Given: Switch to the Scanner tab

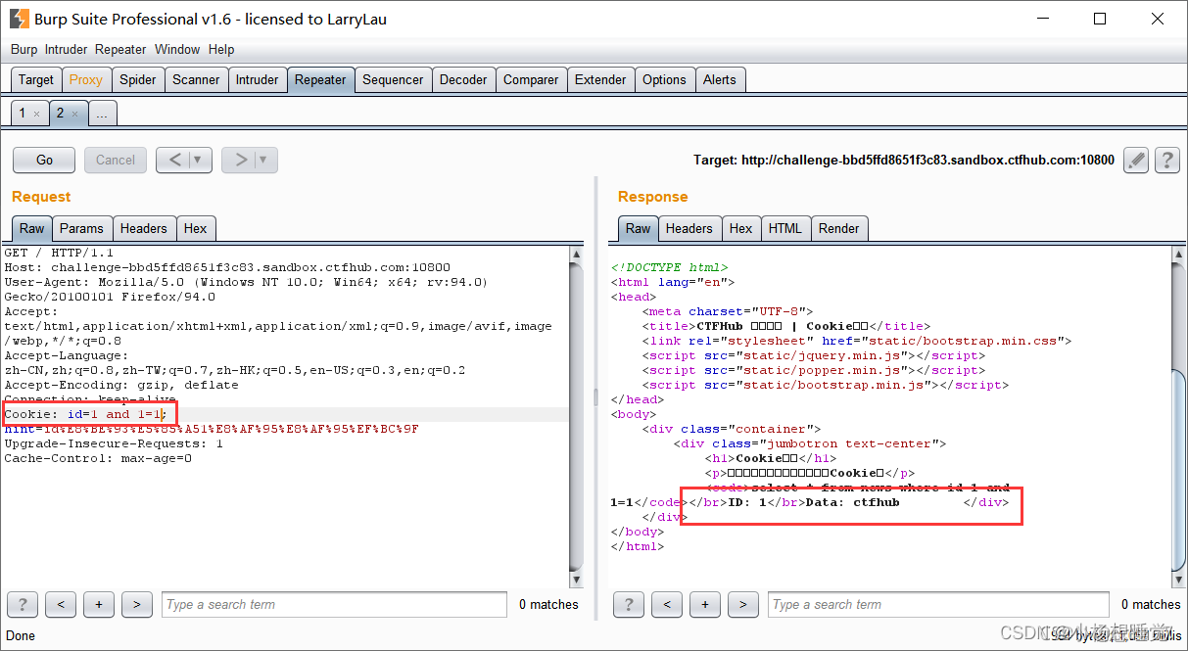Looking at the screenshot, I should click(196, 79).
